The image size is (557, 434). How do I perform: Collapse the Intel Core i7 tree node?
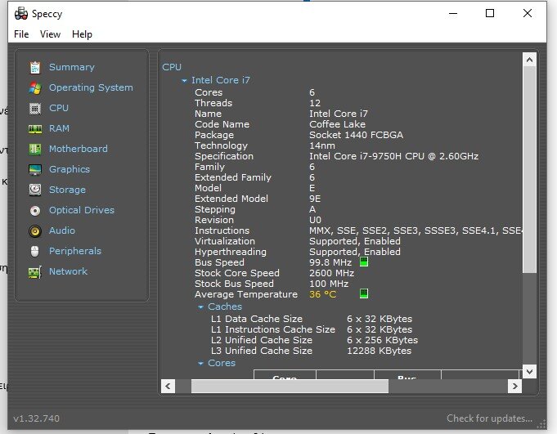(x=184, y=81)
